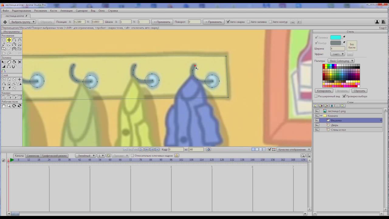Image resolution: width=389 pixels, height=219 pixels.
Task: Zoom out the timeline with magnifier icon
Action: [303, 155]
